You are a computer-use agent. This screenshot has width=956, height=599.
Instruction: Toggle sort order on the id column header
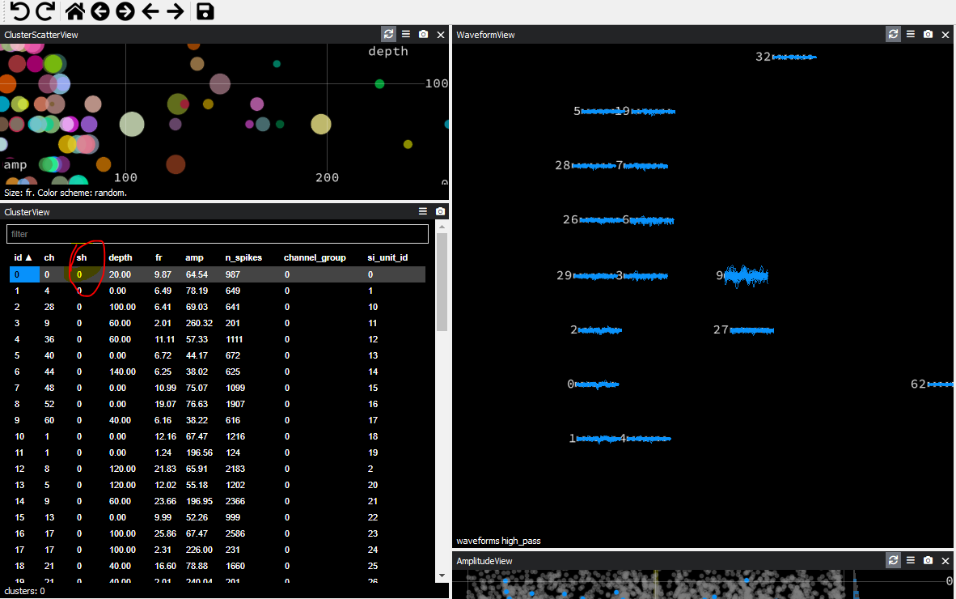tap(18, 257)
